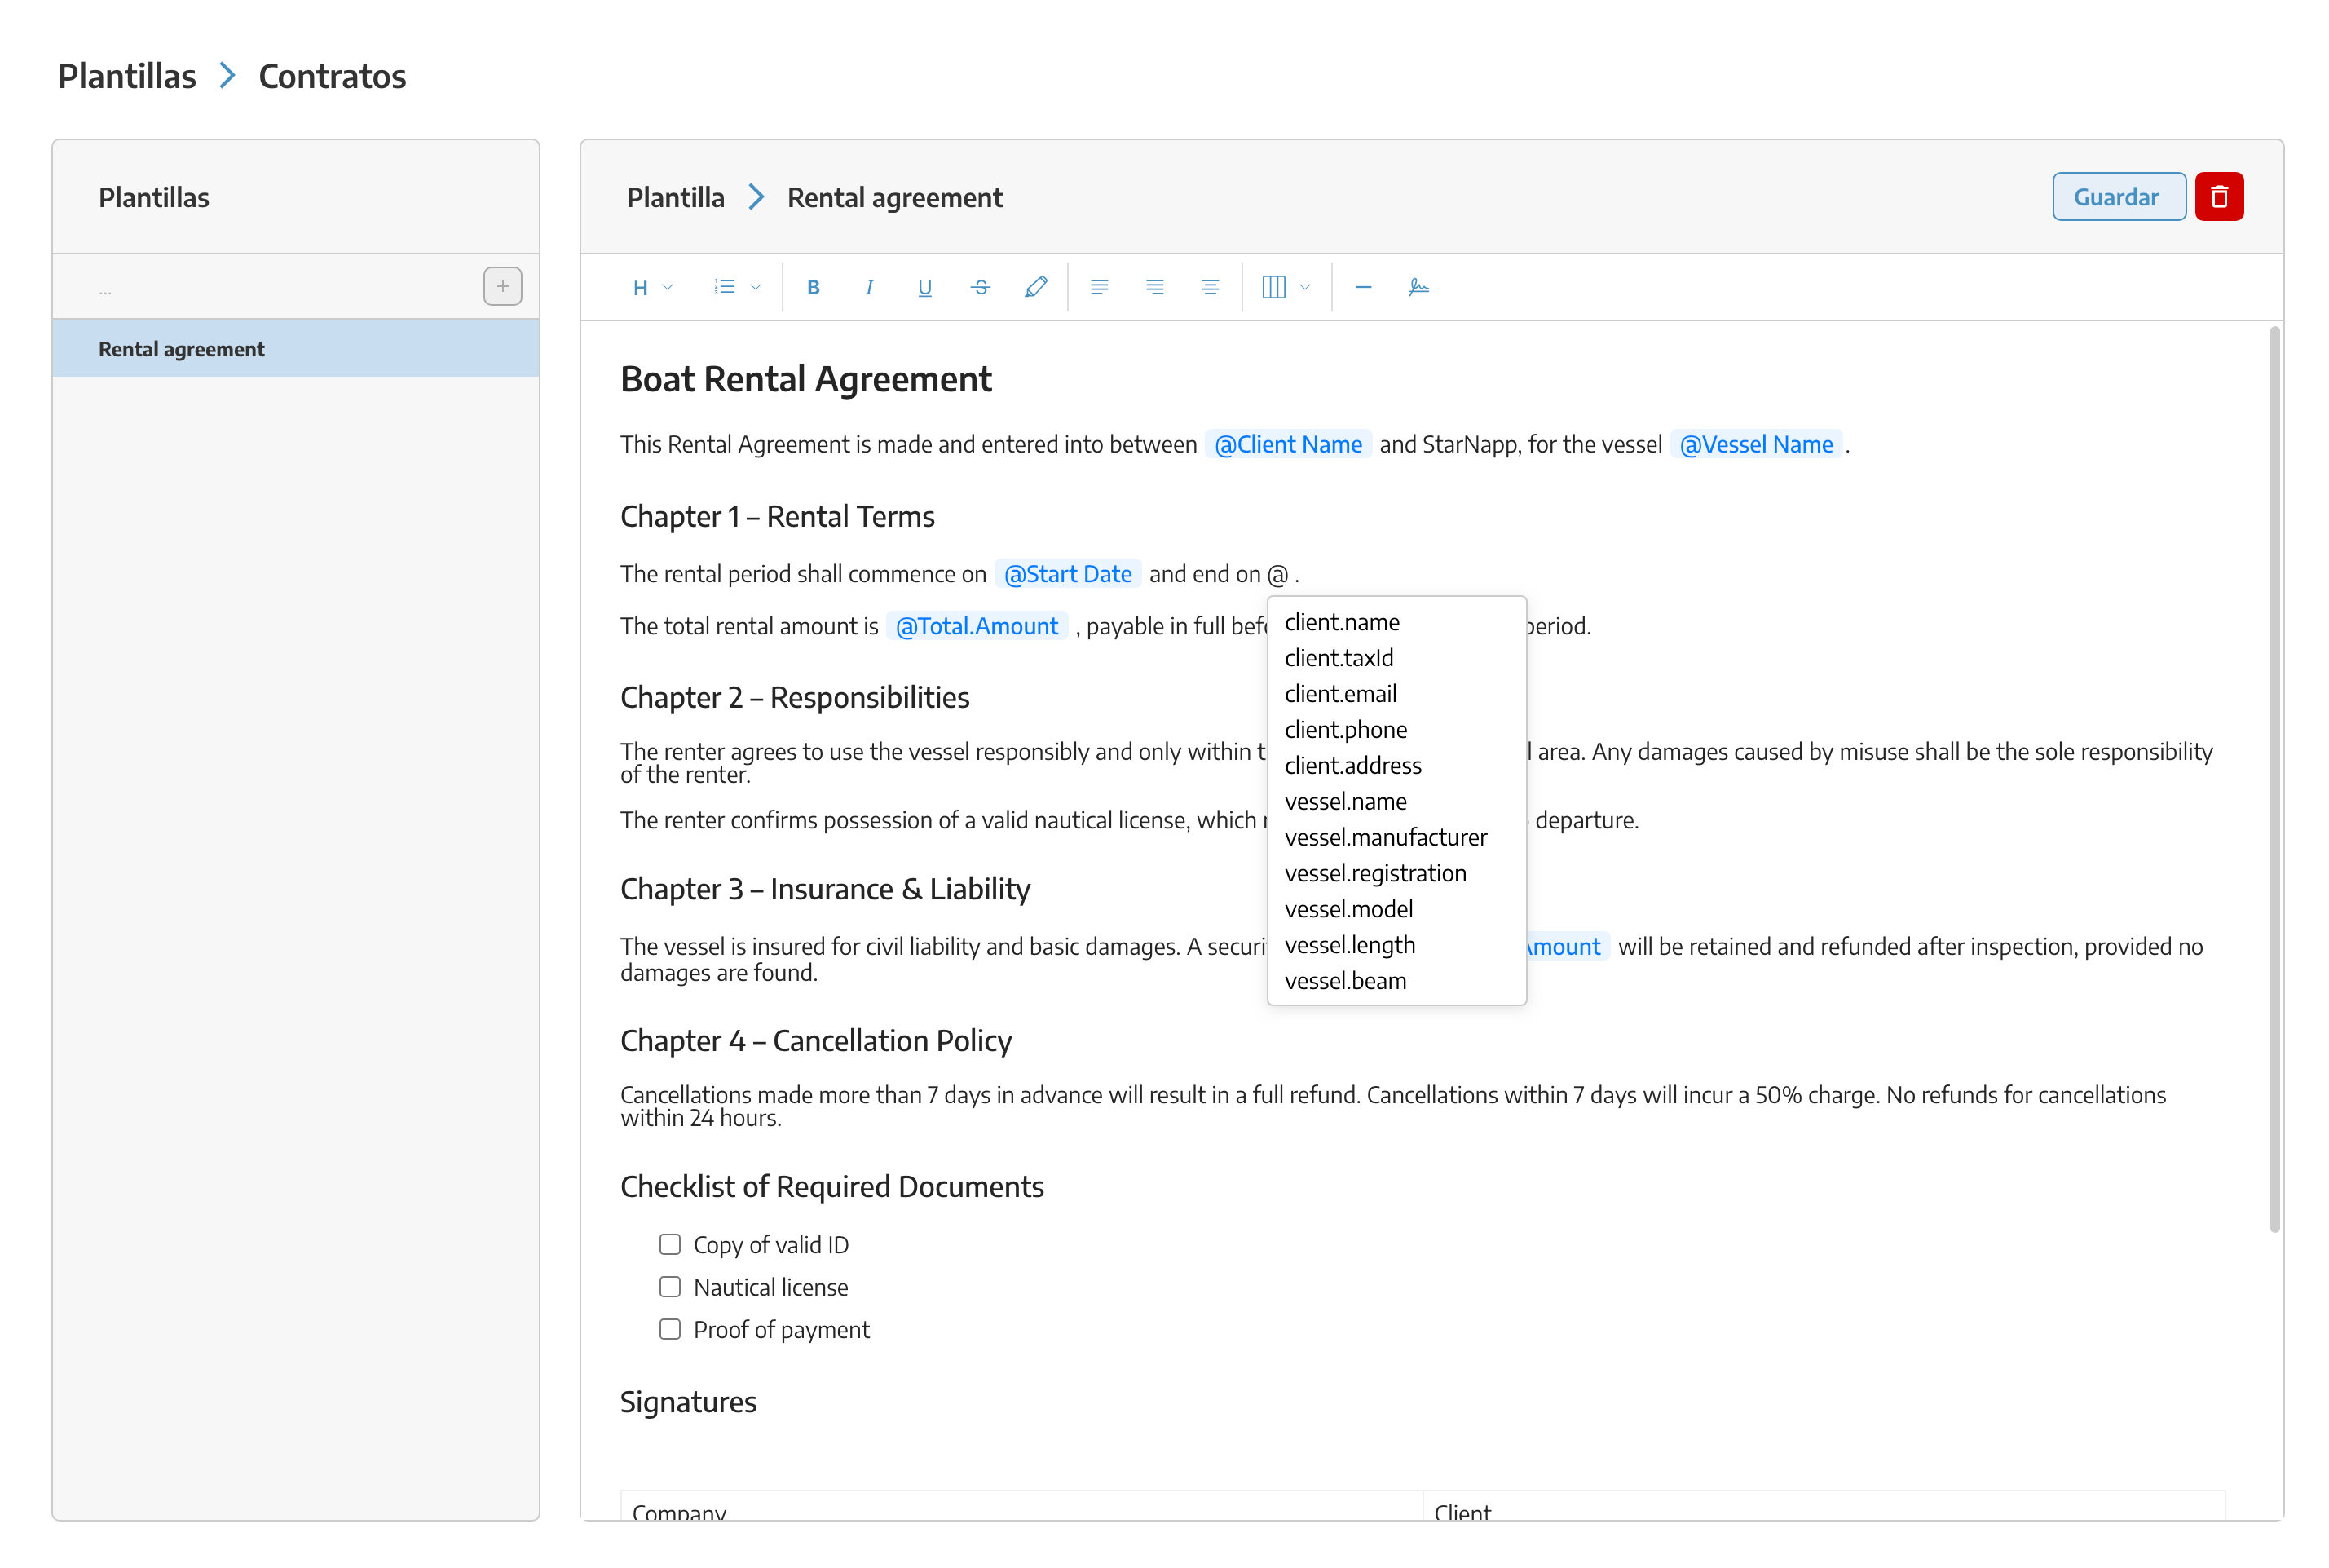Image resolution: width=2329 pixels, height=1568 pixels.
Task: Toggle bold formatting
Action: 813,288
